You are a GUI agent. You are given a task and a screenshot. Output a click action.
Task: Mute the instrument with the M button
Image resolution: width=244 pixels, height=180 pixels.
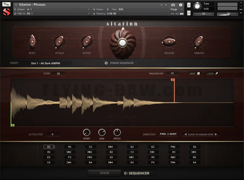(x=189, y=13)
